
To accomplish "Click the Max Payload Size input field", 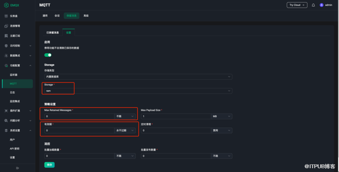I will tap(176, 116).
